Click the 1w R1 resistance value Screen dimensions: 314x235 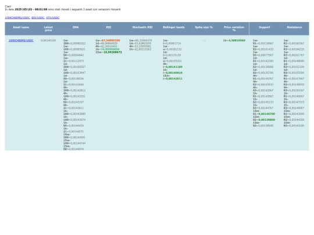click(296, 44)
